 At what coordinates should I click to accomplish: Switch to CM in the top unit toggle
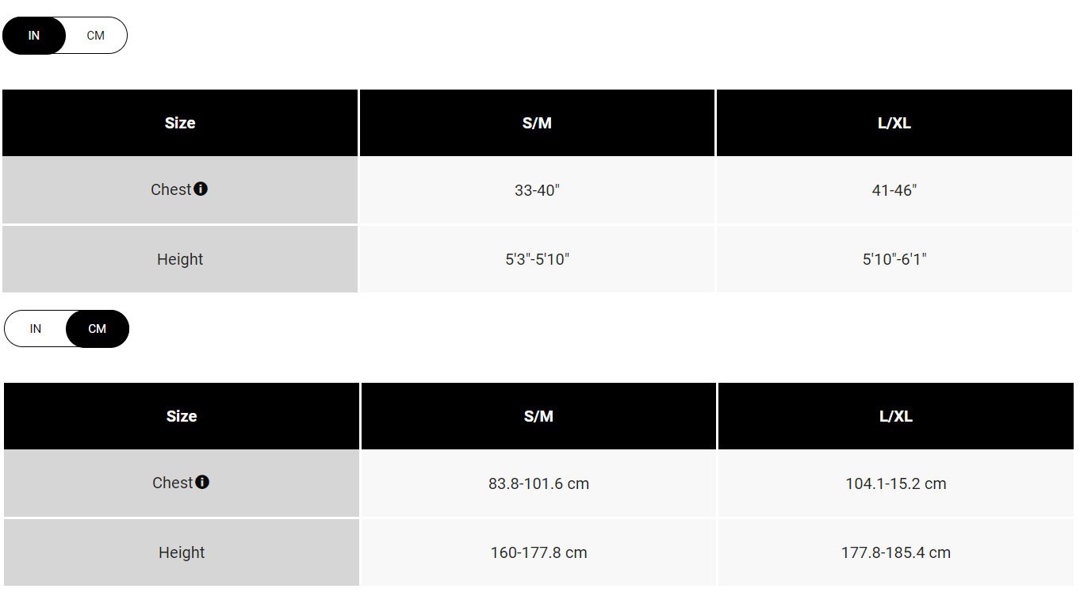coord(96,36)
